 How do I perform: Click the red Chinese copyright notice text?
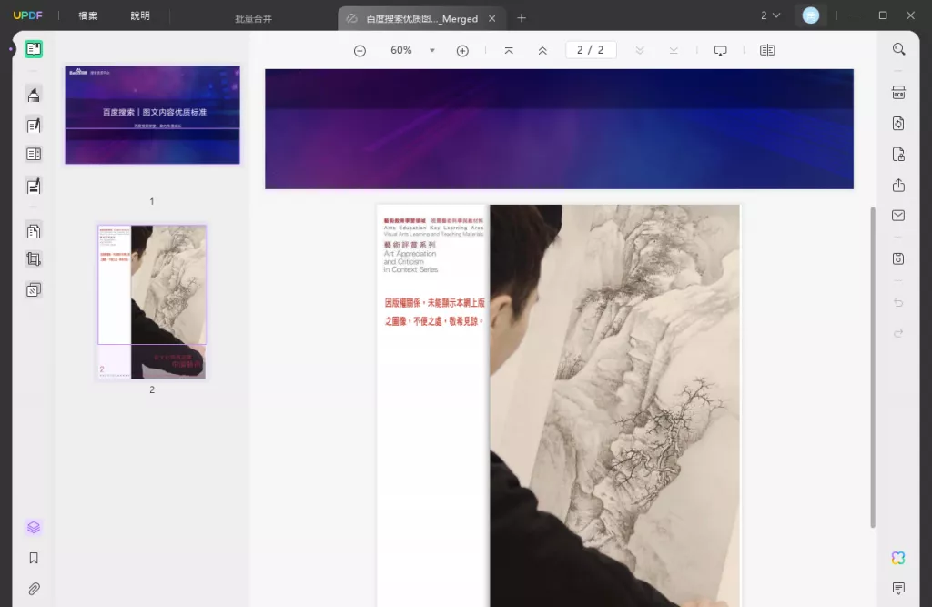[434, 312]
